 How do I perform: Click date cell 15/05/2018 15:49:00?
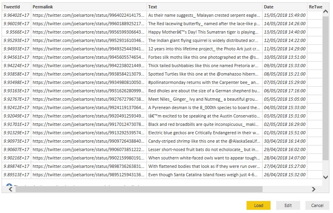point(285,15)
